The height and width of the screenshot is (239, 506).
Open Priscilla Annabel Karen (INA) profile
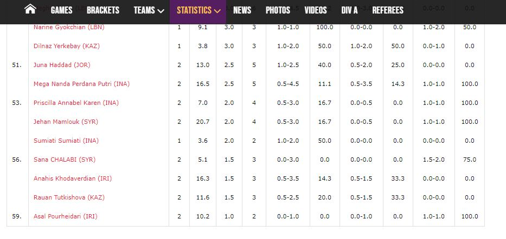[x=76, y=103]
